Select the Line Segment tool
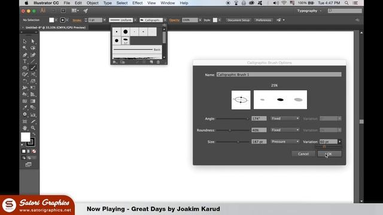Screen dimensions: 383x215 pos(33,61)
